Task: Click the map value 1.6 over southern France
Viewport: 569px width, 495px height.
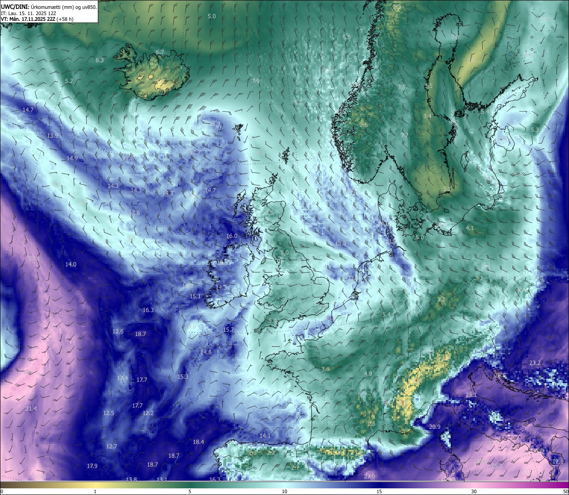Action: 371,424
